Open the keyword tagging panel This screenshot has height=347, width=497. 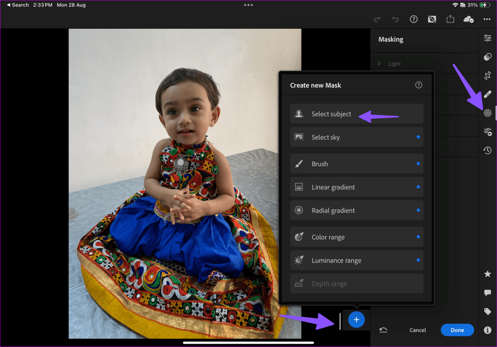click(487, 311)
